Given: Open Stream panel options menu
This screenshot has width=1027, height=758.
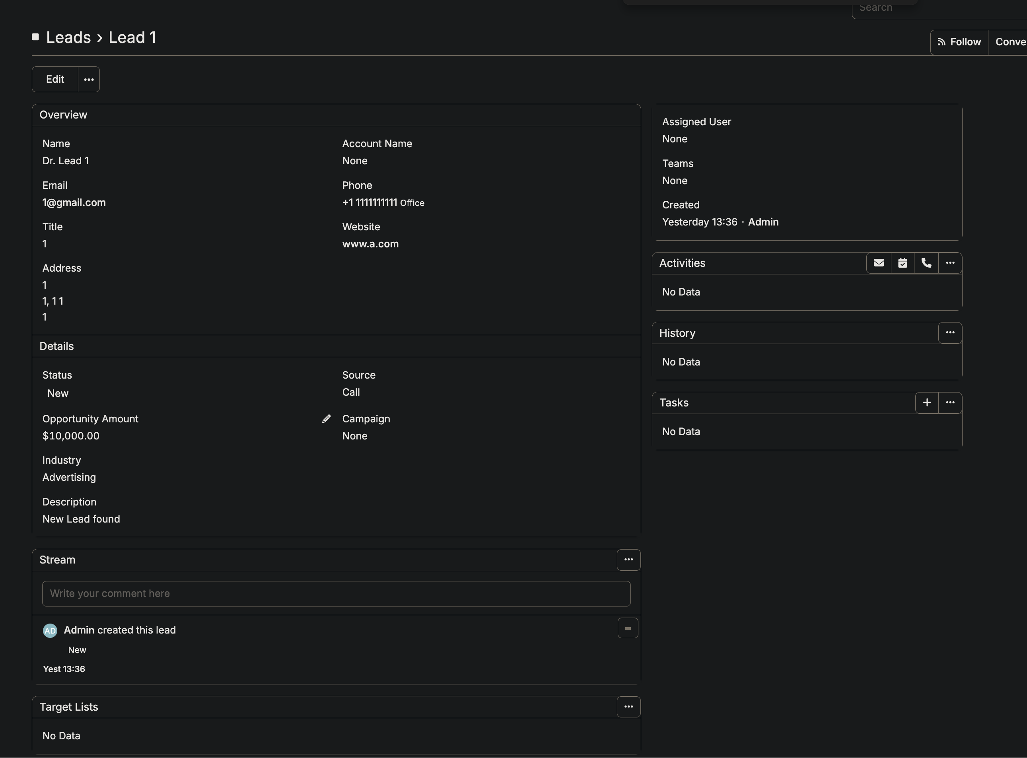Looking at the screenshot, I should [x=628, y=560].
